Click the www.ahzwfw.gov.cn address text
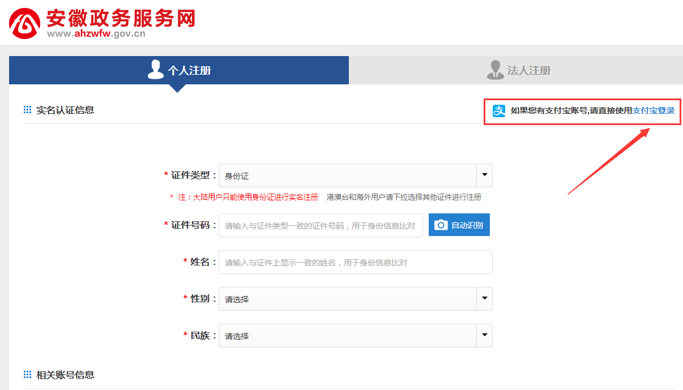Viewport: 683px width, 390px height. coord(96,34)
